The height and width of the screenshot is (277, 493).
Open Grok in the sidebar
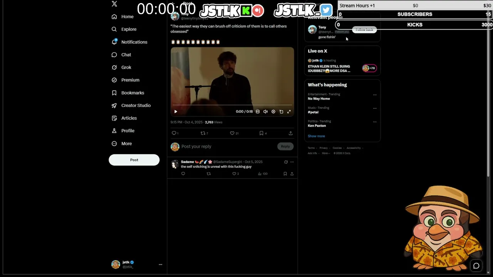tap(121, 67)
